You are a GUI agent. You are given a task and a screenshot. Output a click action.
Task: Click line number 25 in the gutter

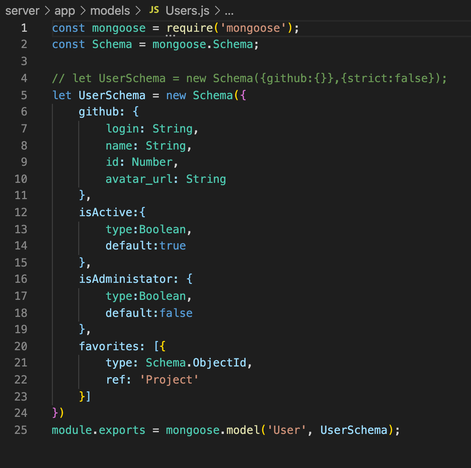click(x=21, y=430)
